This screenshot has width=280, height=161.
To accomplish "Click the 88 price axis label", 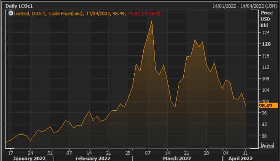I will click(x=264, y=136).
